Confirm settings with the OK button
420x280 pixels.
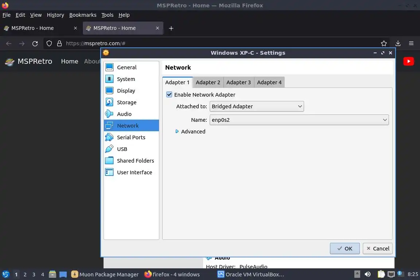345,248
